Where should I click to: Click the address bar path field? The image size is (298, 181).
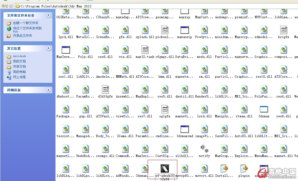(x=156, y=6)
